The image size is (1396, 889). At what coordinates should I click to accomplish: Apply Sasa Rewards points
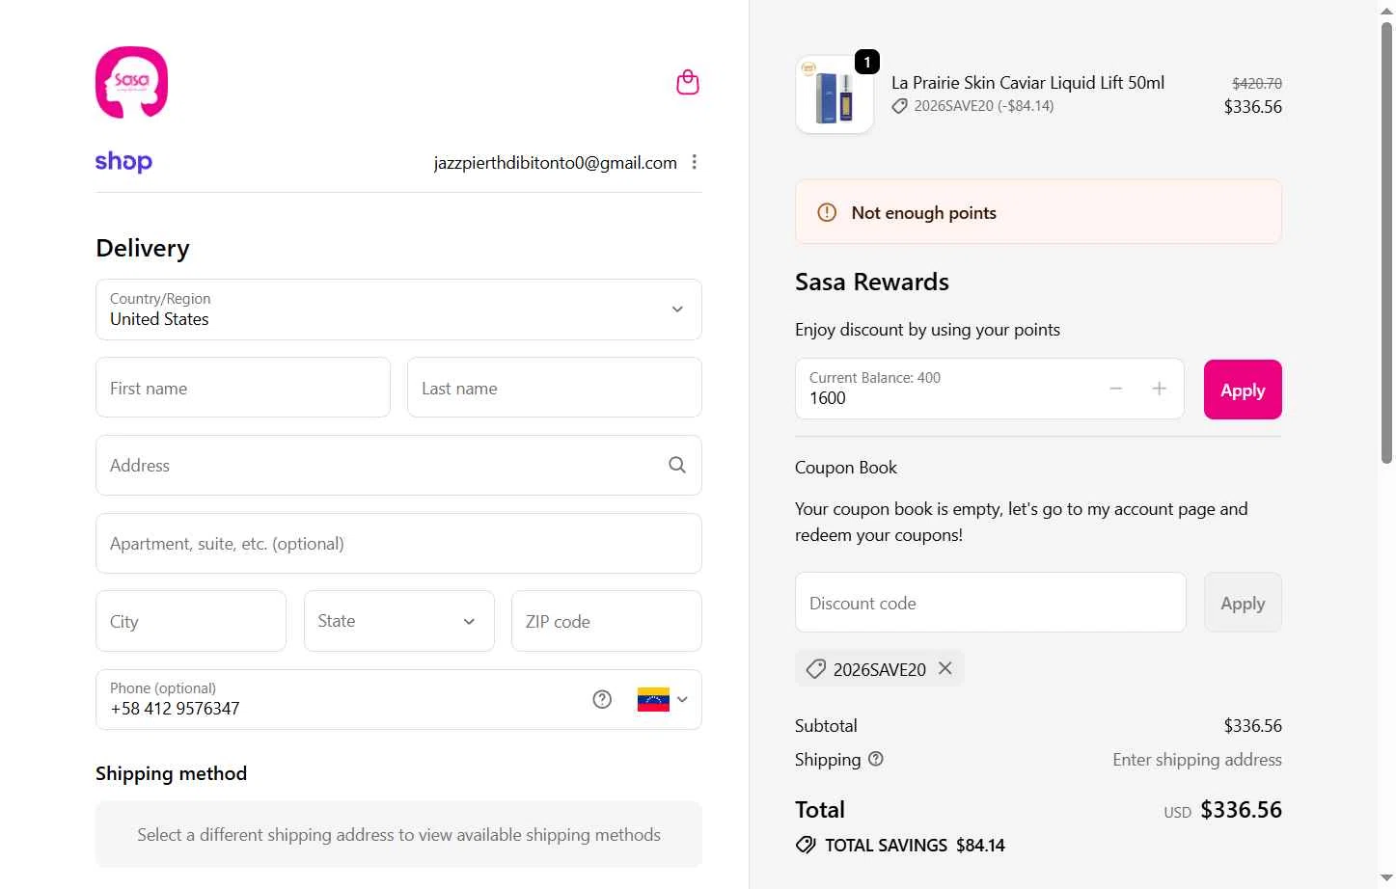tap(1242, 390)
